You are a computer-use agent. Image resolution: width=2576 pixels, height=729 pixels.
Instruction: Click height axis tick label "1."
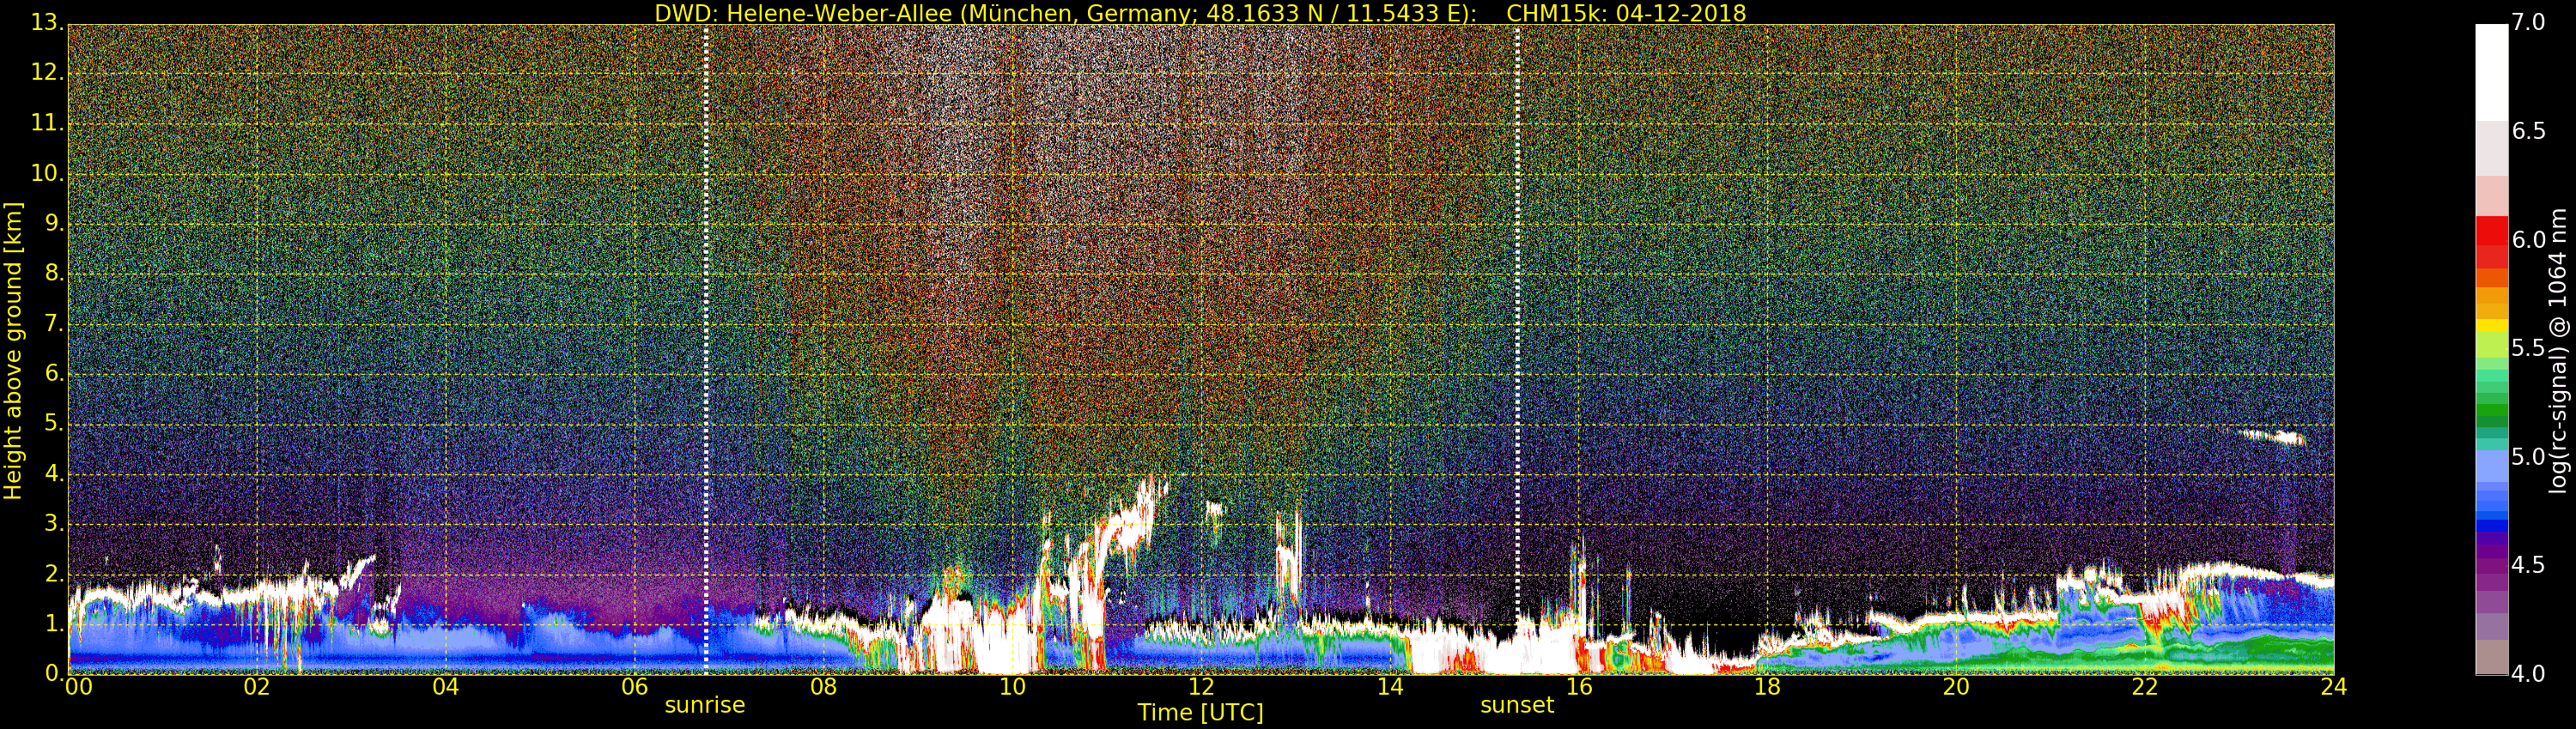pos(53,624)
